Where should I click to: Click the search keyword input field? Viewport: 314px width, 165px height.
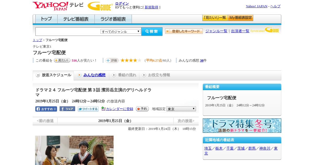(x=68, y=31)
